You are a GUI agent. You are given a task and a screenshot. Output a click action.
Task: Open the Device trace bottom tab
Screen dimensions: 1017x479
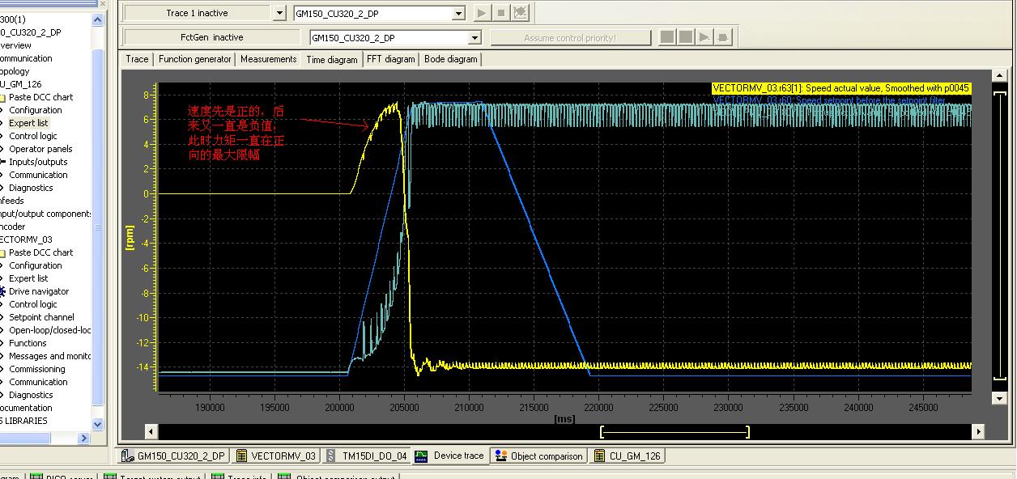tap(450, 456)
